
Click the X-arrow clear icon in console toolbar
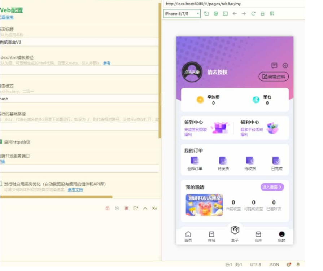[154, 209]
